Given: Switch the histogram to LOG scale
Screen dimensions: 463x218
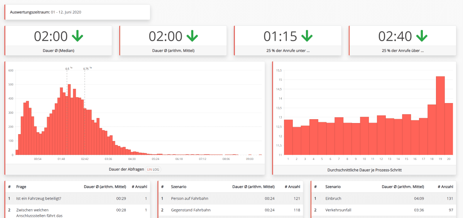Looking at the screenshot, I should pyautogui.click(x=156, y=169).
